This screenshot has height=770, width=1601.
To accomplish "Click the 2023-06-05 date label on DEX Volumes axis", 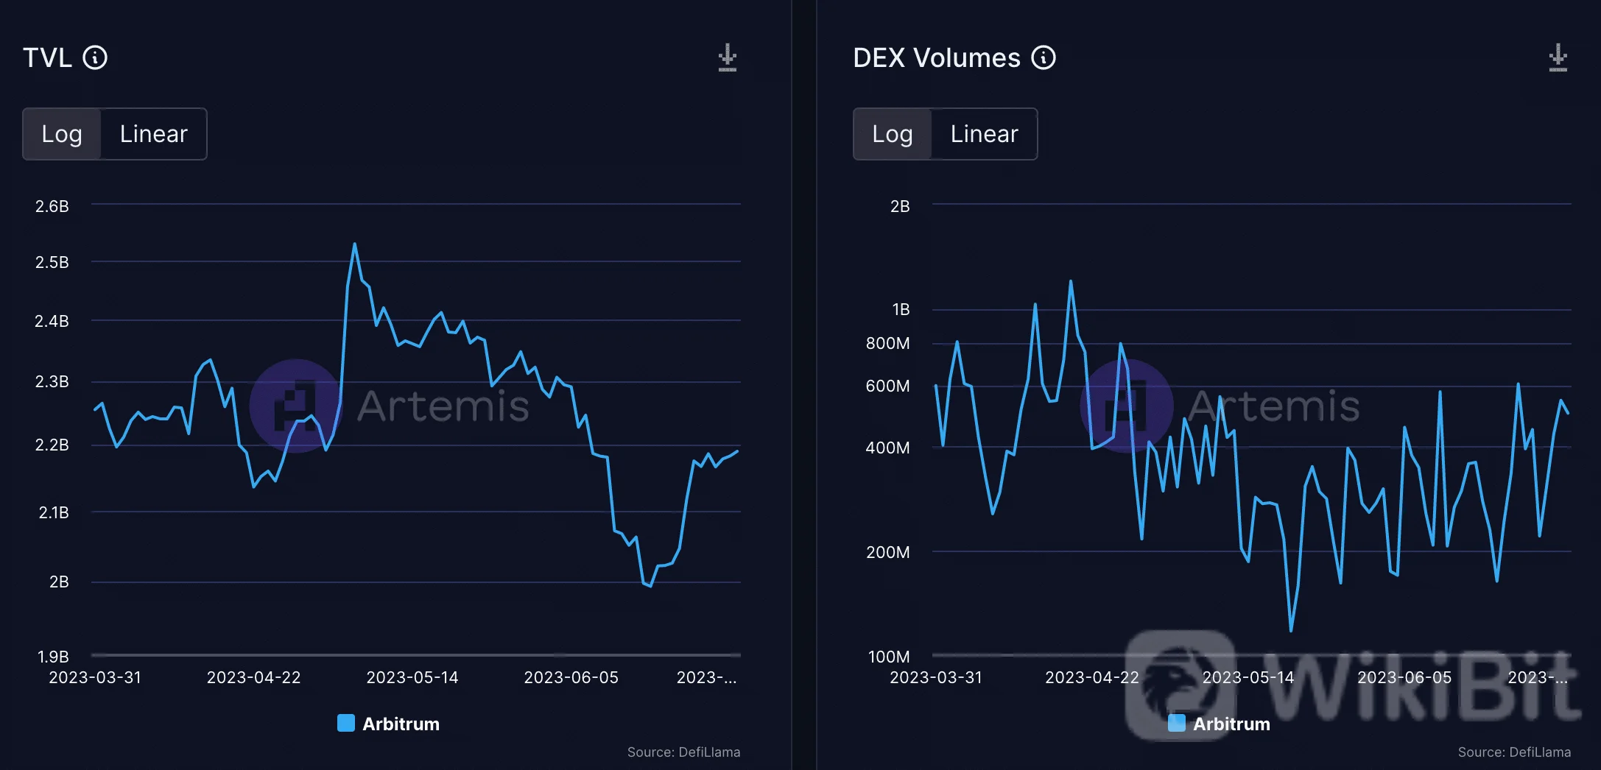I will coord(1404,677).
